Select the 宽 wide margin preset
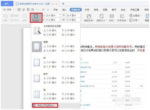Viewport: 150px width, 110px height. coord(56,94)
